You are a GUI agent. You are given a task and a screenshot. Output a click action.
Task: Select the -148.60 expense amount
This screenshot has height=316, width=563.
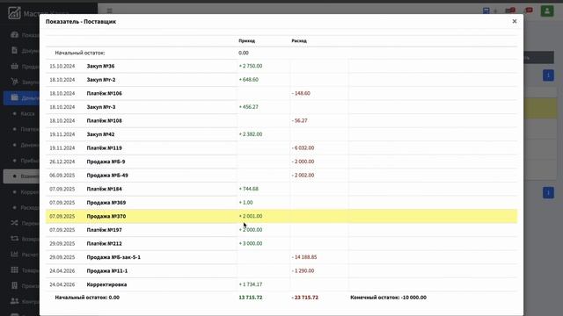301,93
